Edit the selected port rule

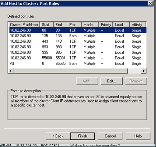pyautogui.click(x=112, y=81)
